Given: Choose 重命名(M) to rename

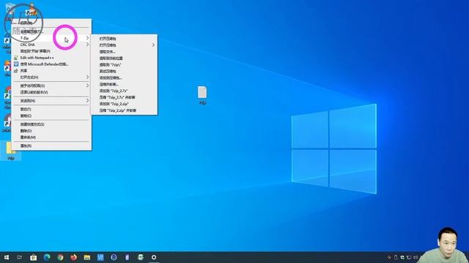Looking at the screenshot, I should coord(51,137).
